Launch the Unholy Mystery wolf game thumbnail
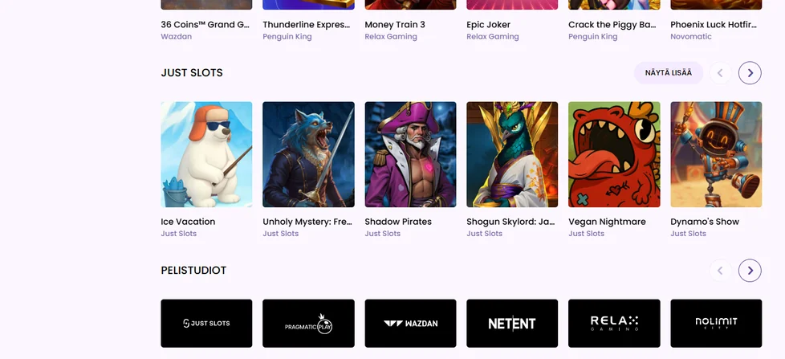785x359 pixels. [308, 154]
